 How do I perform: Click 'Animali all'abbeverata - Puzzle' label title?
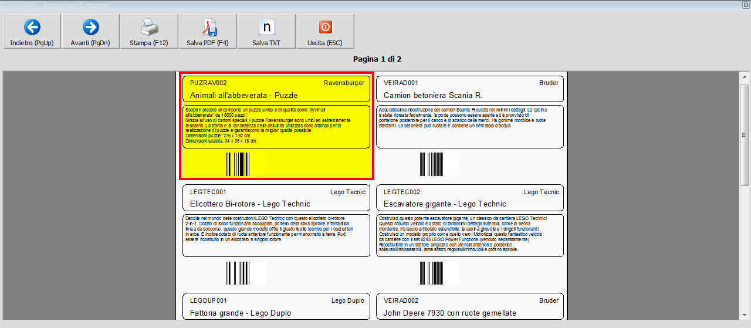pos(243,95)
